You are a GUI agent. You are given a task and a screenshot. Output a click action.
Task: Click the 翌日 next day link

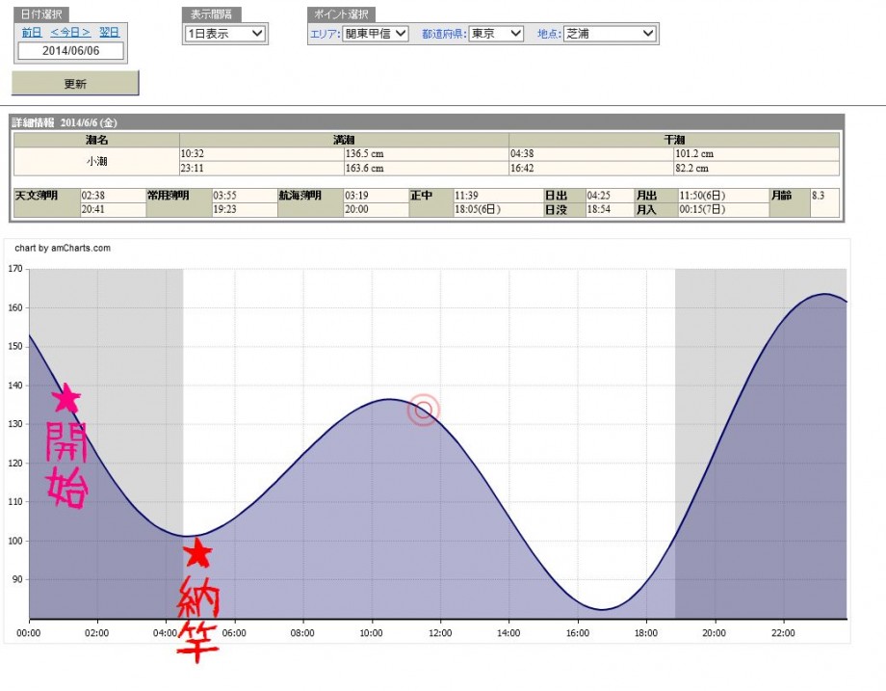[110, 33]
